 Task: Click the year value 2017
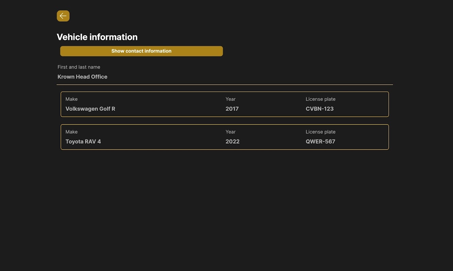(232, 109)
